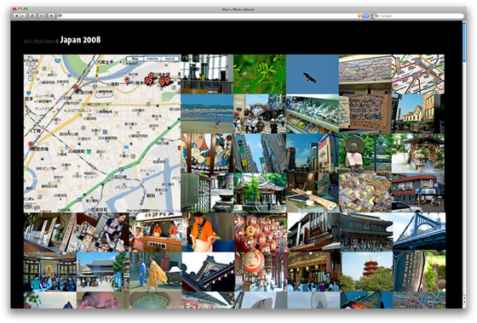The height and width of the screenshot is (323, 477).
Task: Switch map view to Hybrid
Action: (x=170, y=59)
